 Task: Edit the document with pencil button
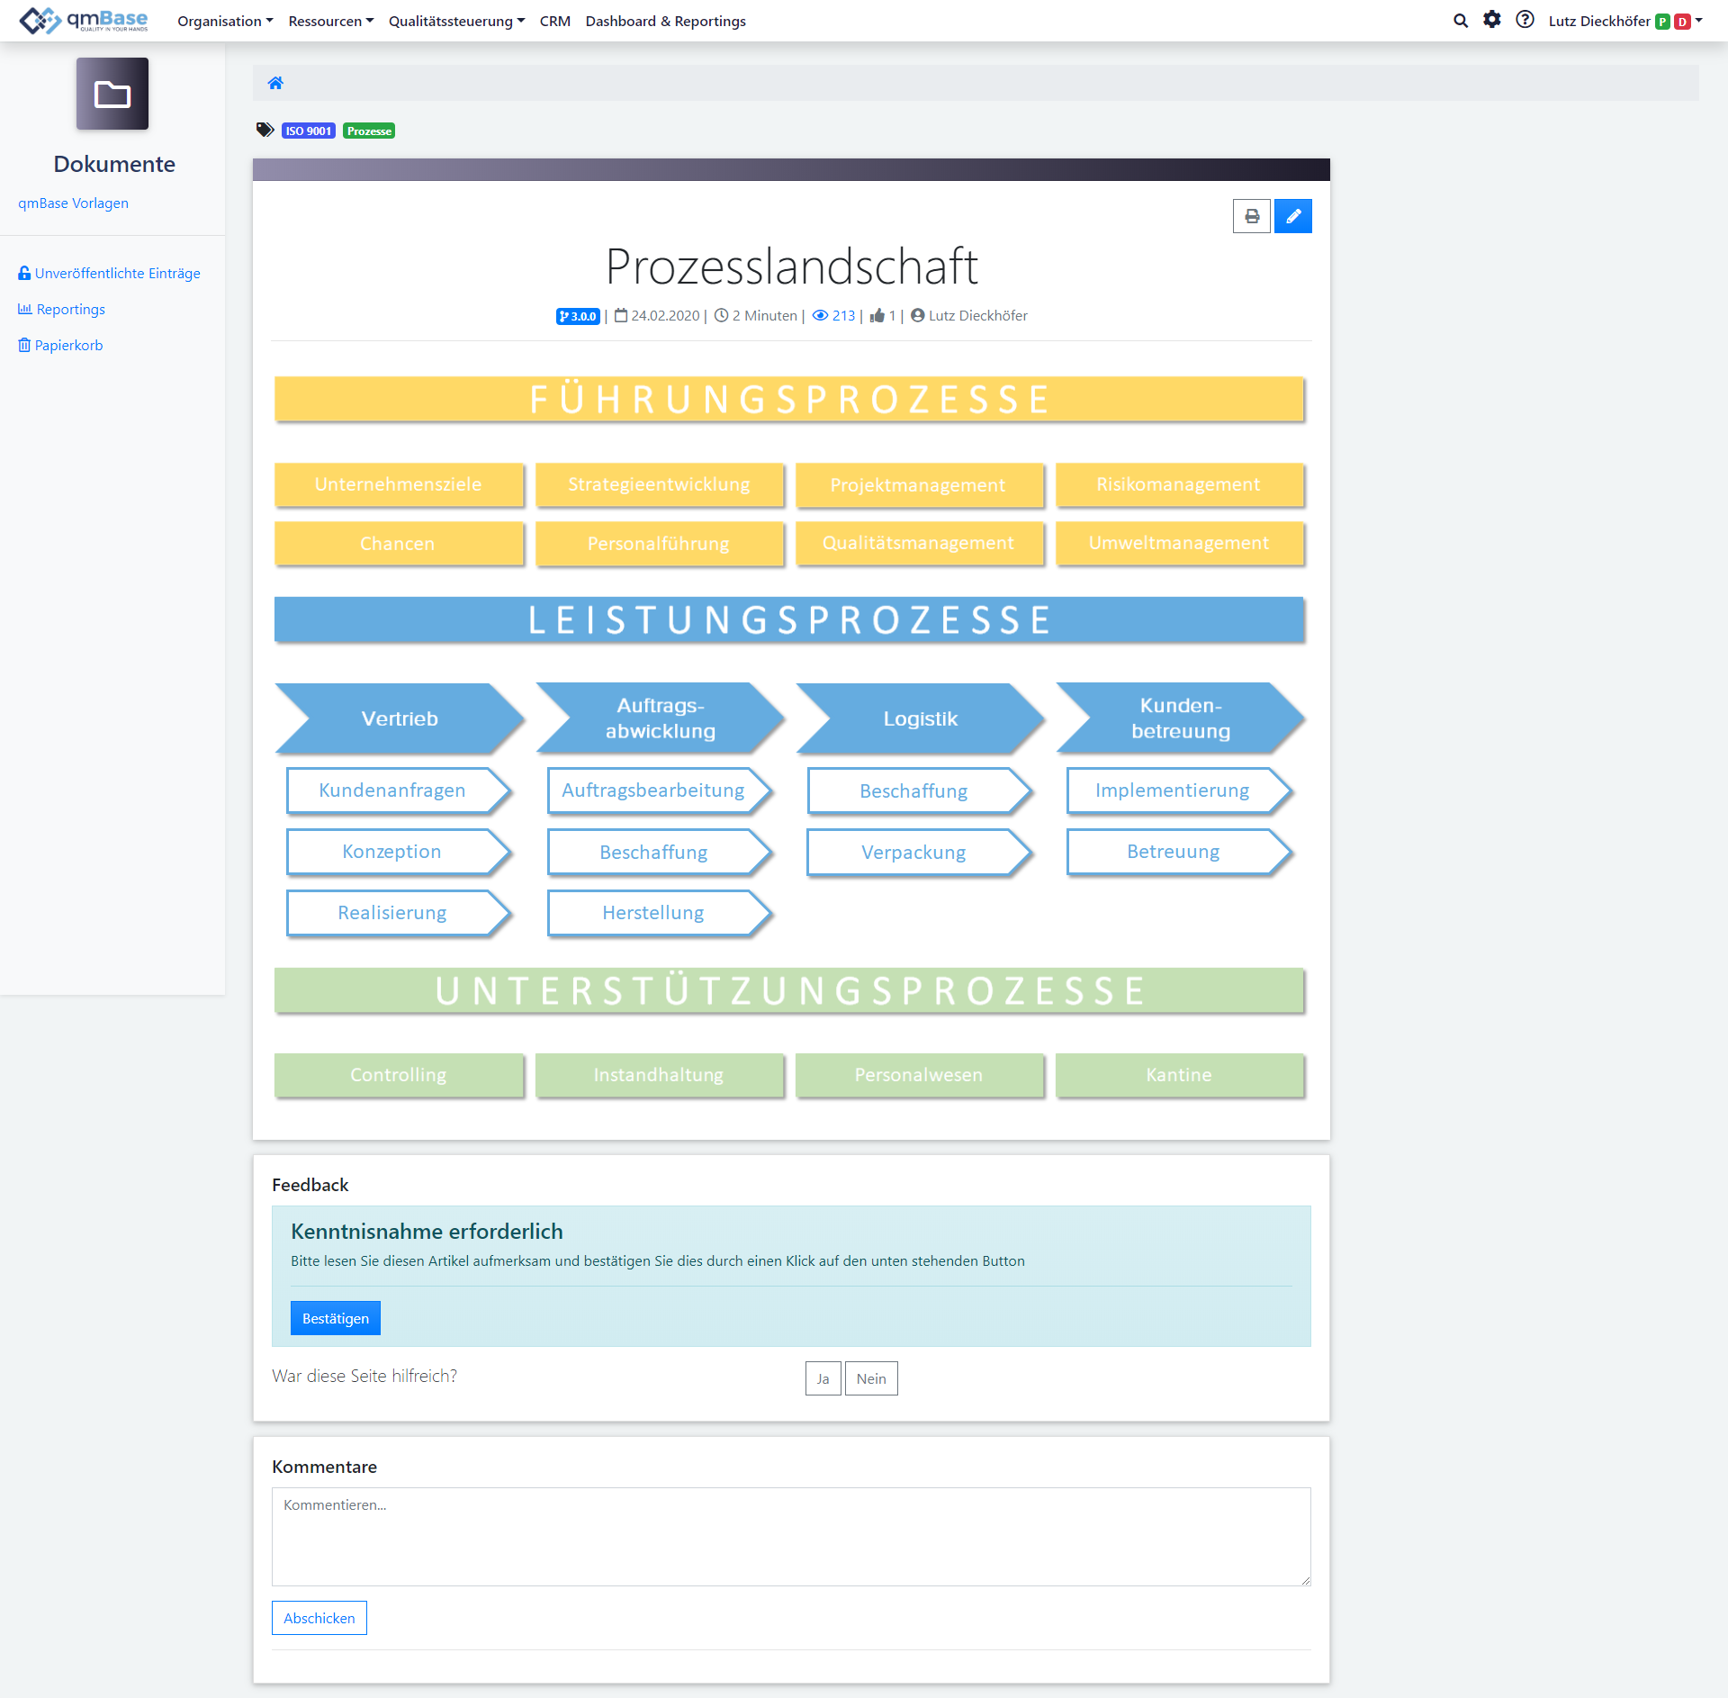pos(1293,216)
